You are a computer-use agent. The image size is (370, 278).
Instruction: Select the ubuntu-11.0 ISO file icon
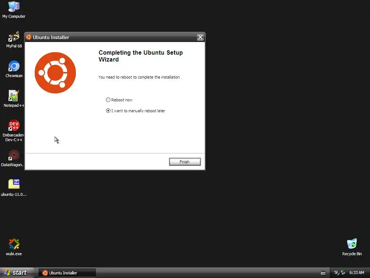coord(14,188)
